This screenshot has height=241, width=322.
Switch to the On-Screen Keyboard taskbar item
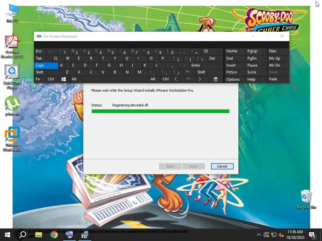[x=69, y=235]
